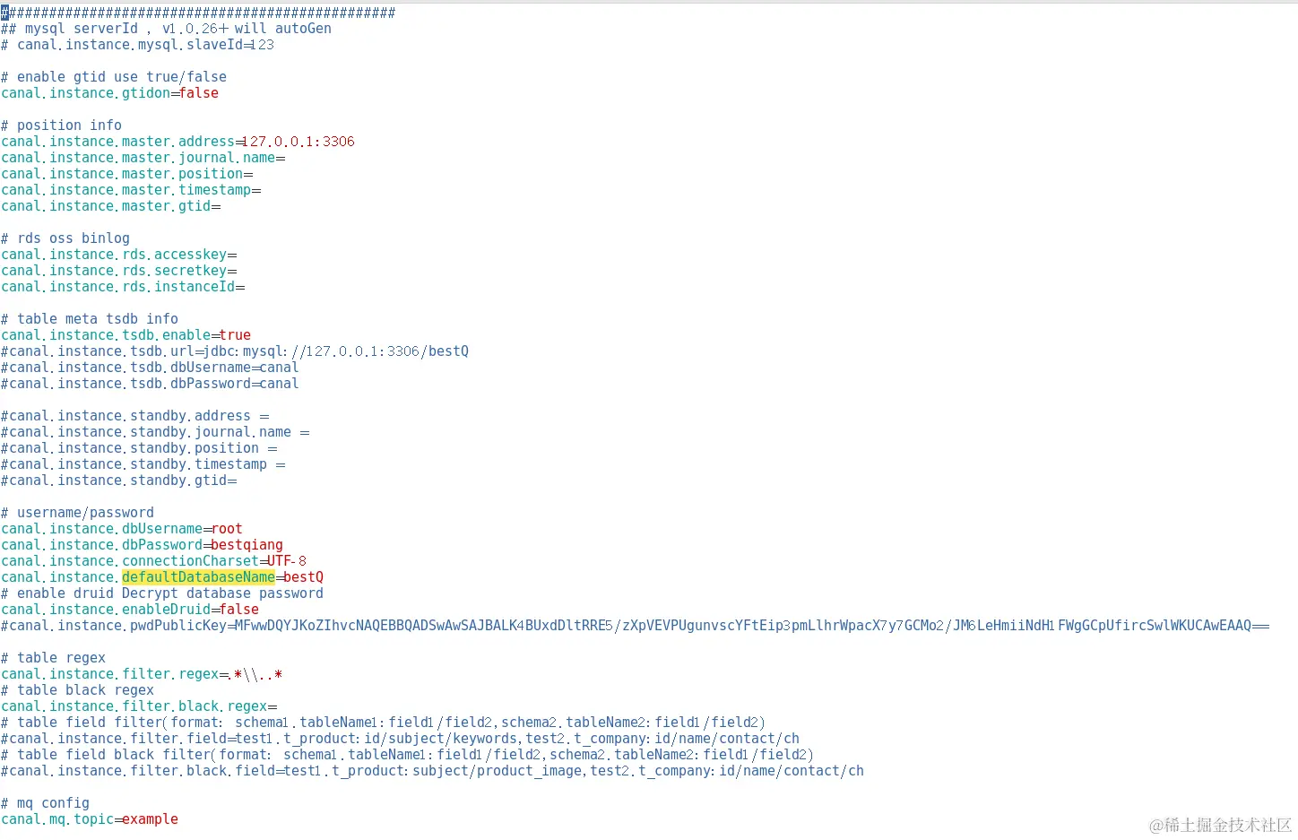The height and width of the screenshot is (840, 1298).
Task: Click 'canal.instance.tsdb.enable=true' line
Action: click(125, 335)
